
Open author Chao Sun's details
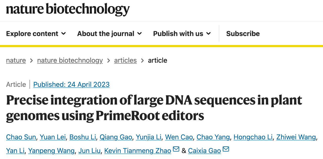tap(21, 137)
